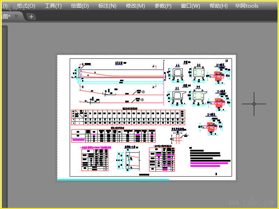Close the current drawing tab
Image resolution: width=279 pixels, height=209 pixels.
tap(16, 16)
